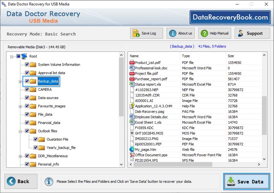The width and height of the screenshot is (274, 193).
Task: Open the Product_List.pdf file icon
Action: [x=132, y=62]
